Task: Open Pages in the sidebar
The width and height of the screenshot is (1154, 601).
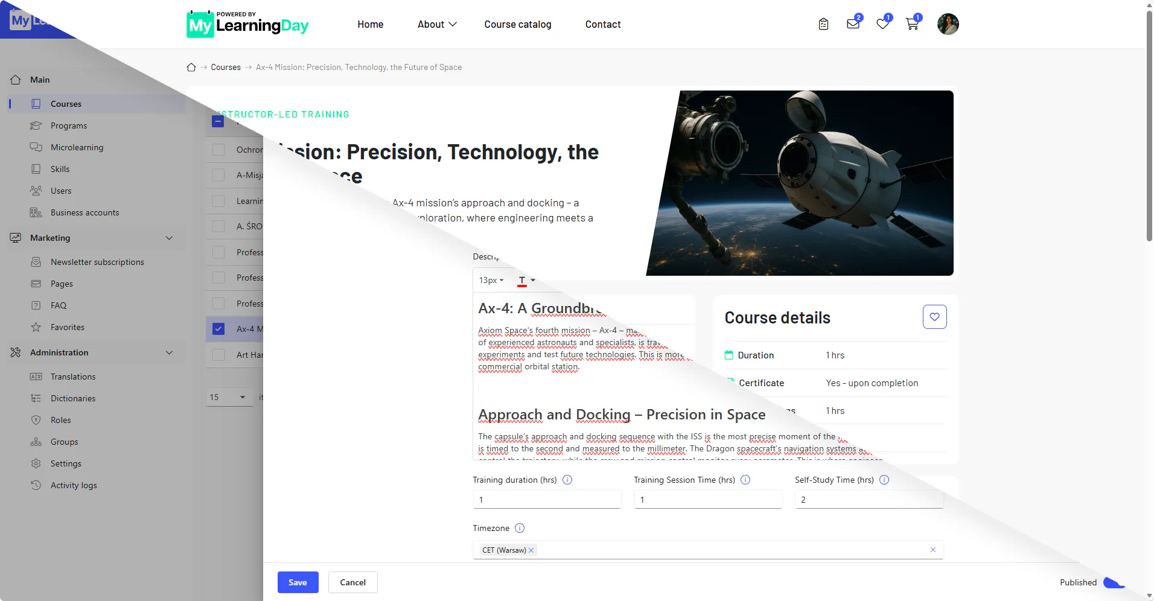Action: click(62, 284)
